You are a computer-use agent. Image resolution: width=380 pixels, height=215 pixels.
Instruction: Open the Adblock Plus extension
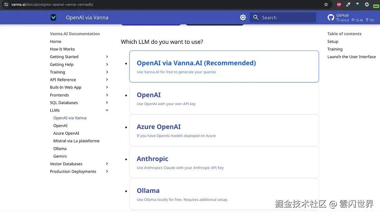(x=339, y=4)
